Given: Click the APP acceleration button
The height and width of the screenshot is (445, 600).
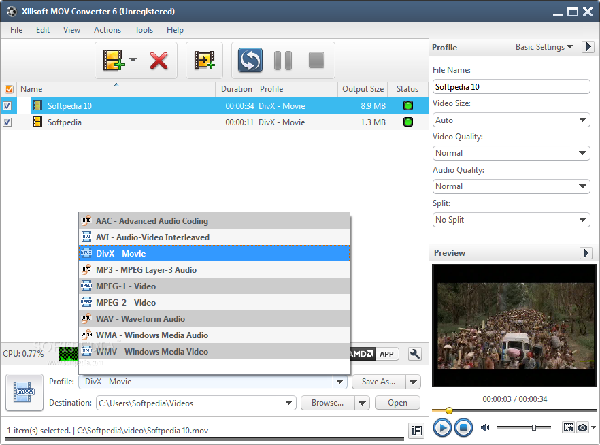Looking at the screenshot, I should [x=386, y=354].
